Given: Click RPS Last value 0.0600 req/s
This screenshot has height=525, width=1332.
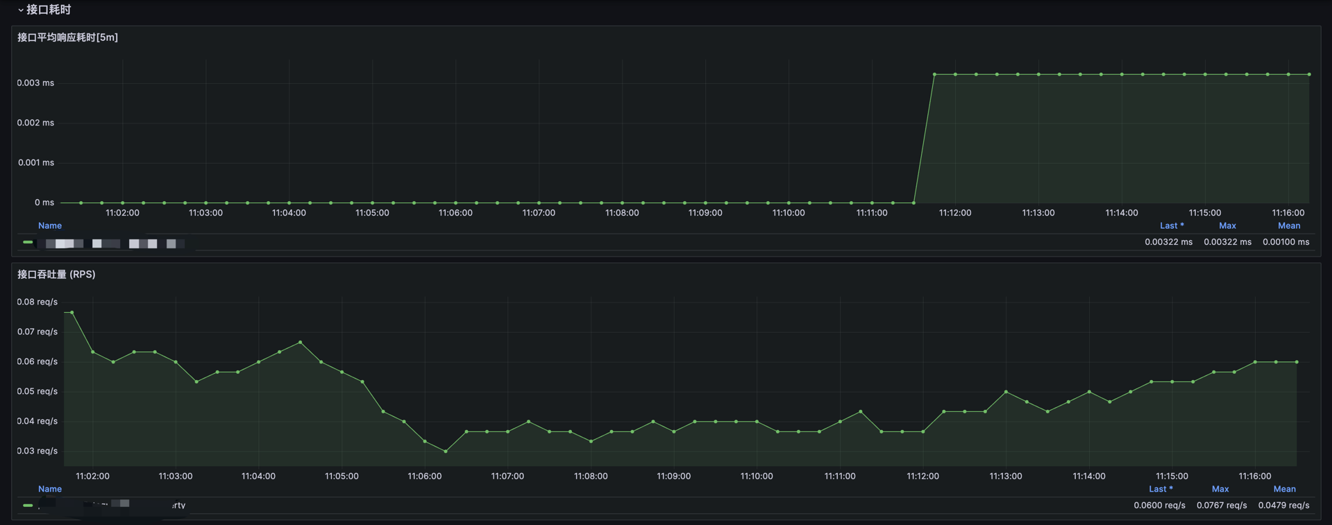Looking at the screenshot, I should point(1159,506).
